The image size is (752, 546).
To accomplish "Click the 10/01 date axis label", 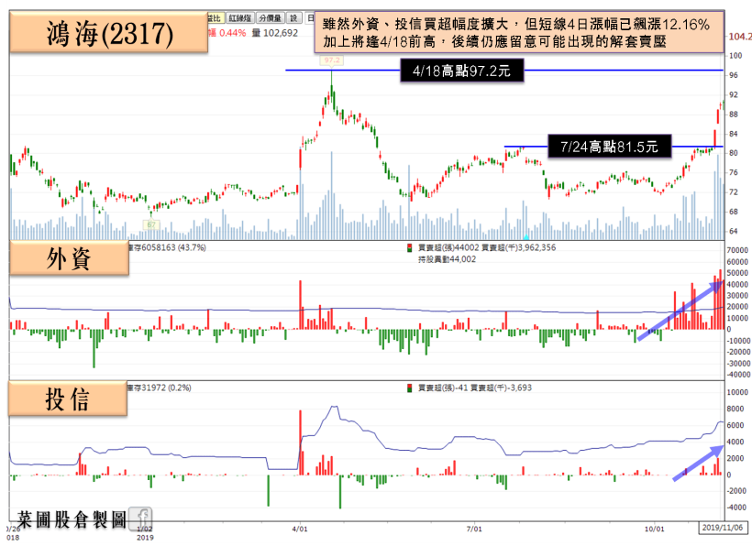I will click(x=654, y=529).
